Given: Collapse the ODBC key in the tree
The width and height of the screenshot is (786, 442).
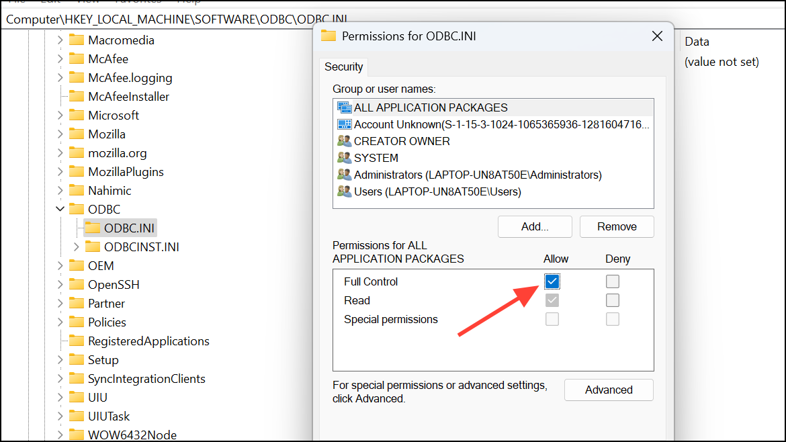Looking at the screenshot, I should (x=60, y=209).
